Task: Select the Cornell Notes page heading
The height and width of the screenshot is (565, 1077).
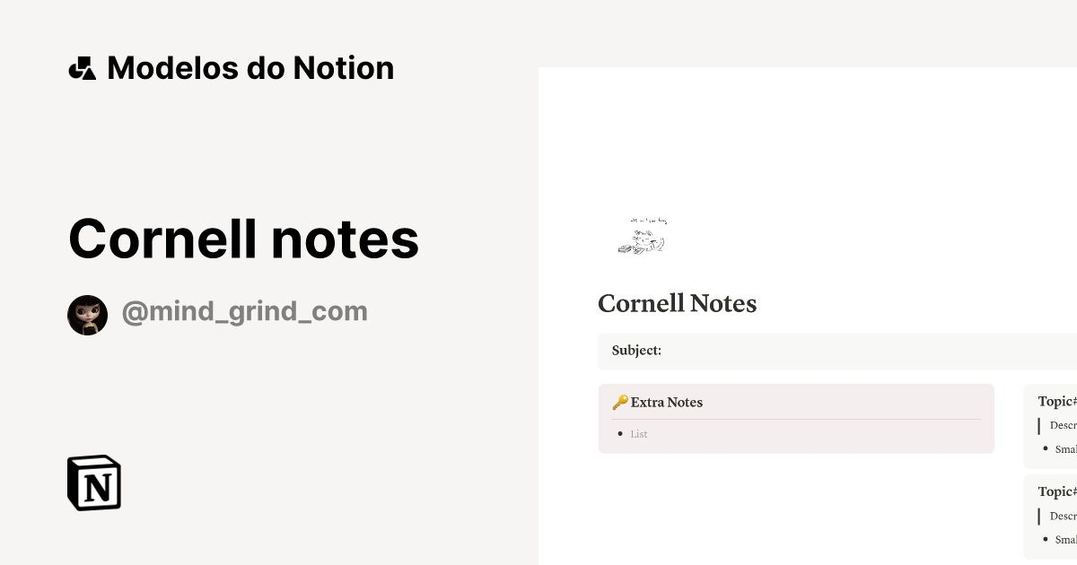Action: pyautogui.click(x=678, y=304)
